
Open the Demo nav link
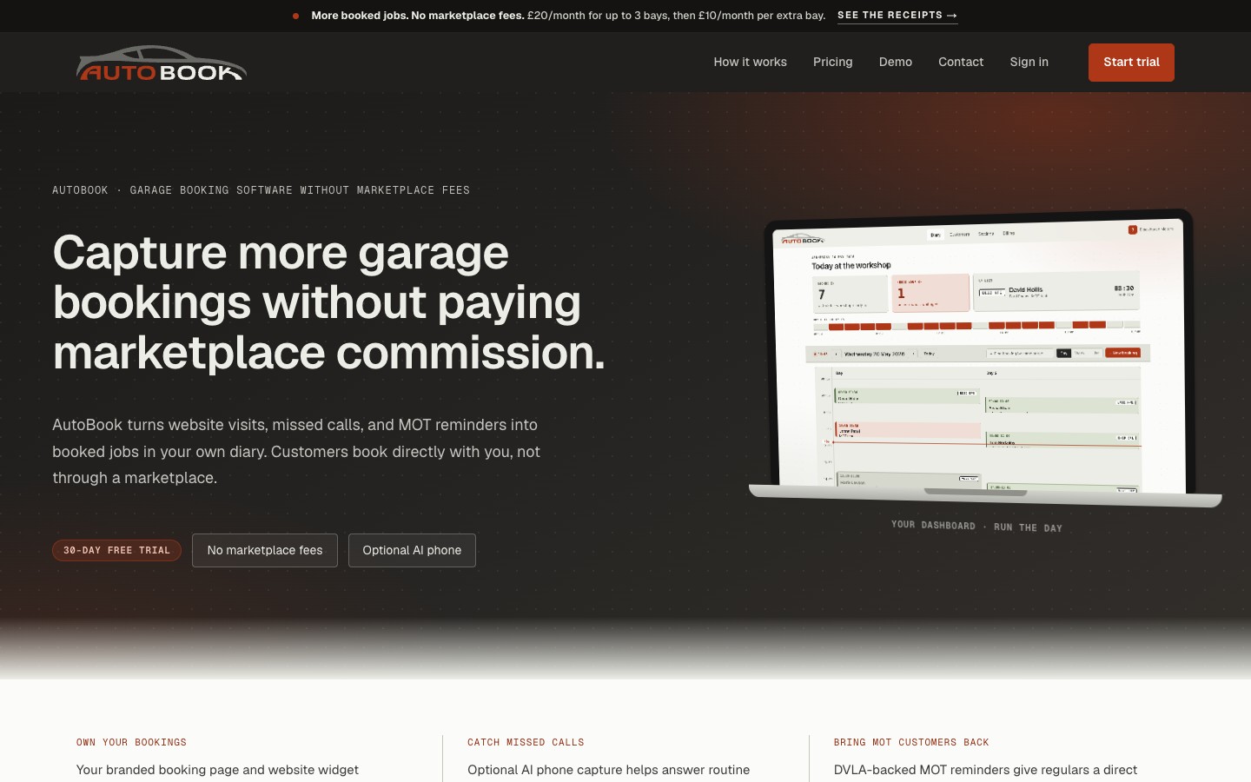tap(895, 62)
